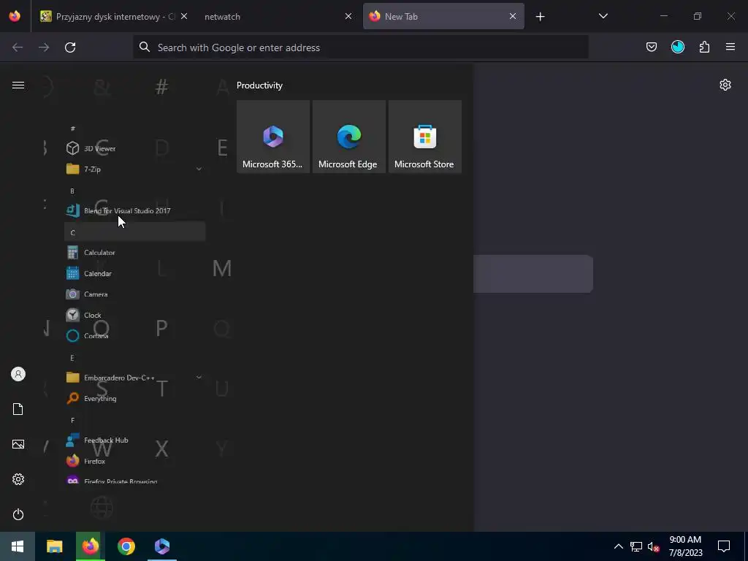748x561 pixels.
Task: Open the taskbar clock and date
Action: (685, 546)
